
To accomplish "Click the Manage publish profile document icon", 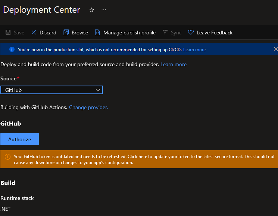I will pyautogui.click(x=97, y=32).
